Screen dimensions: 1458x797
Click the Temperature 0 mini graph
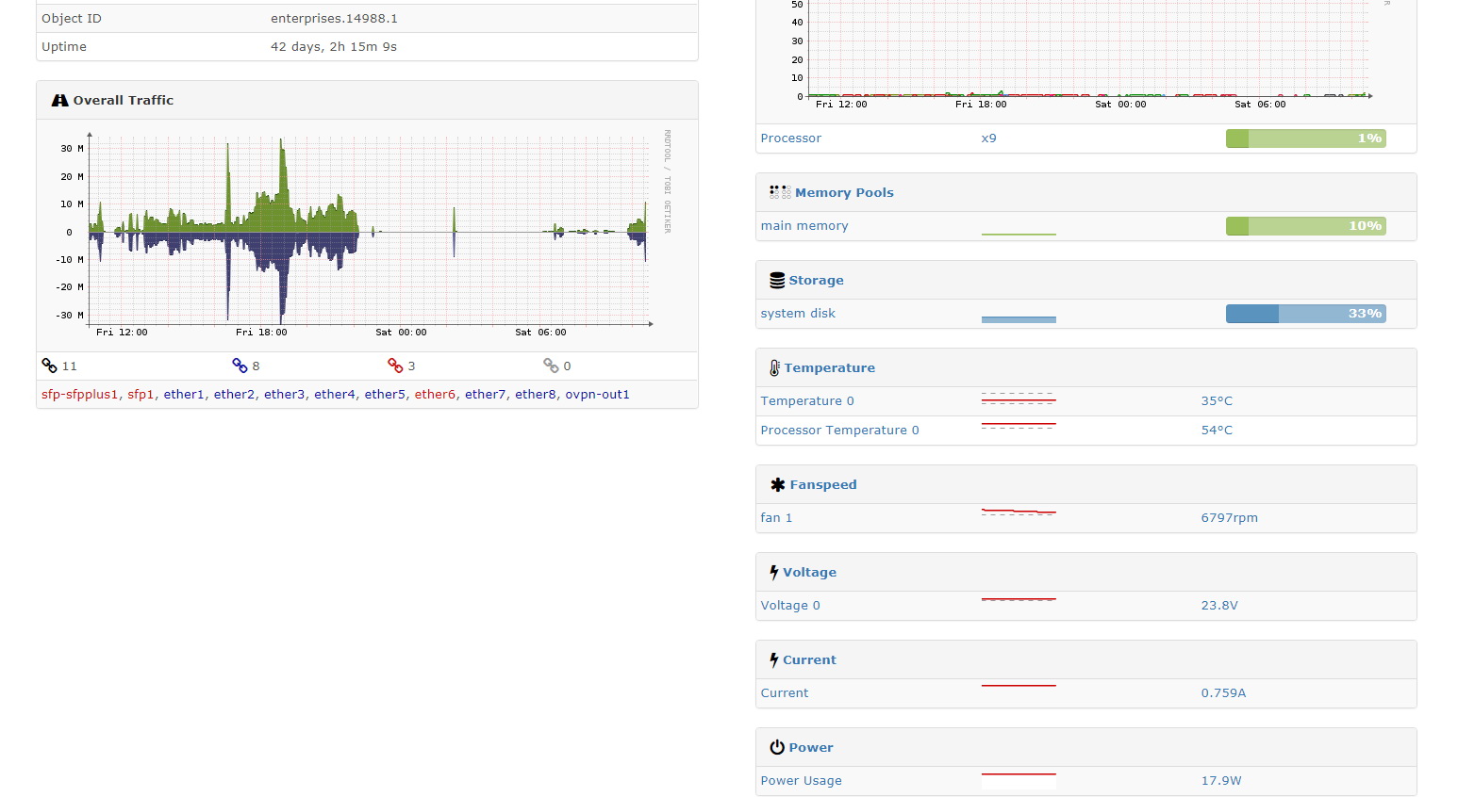(x=1019, y=400)
